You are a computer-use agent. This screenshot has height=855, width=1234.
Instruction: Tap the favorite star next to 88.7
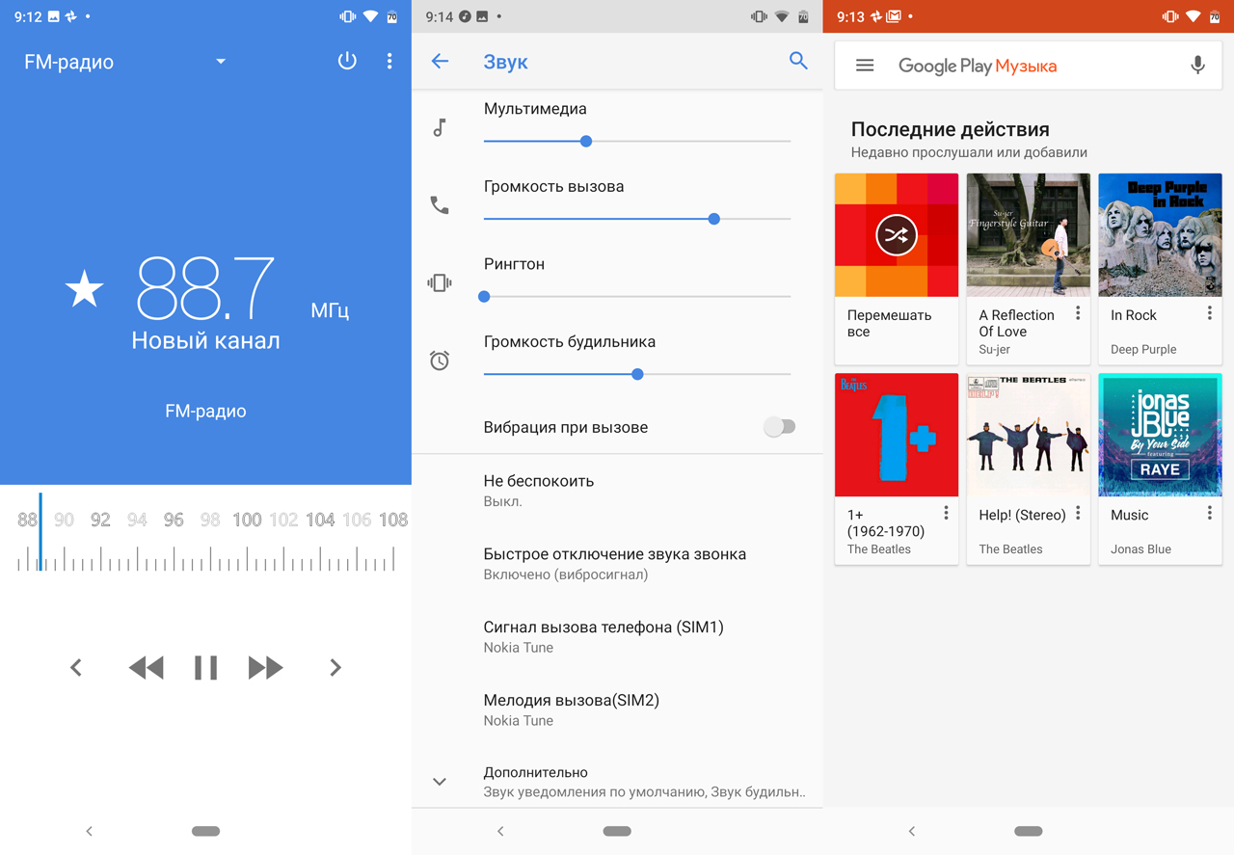point(85,289)
